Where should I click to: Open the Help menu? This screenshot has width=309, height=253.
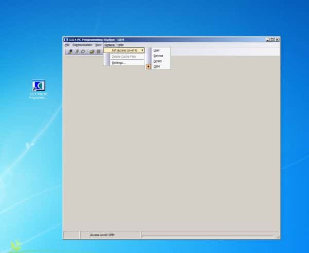121,45
